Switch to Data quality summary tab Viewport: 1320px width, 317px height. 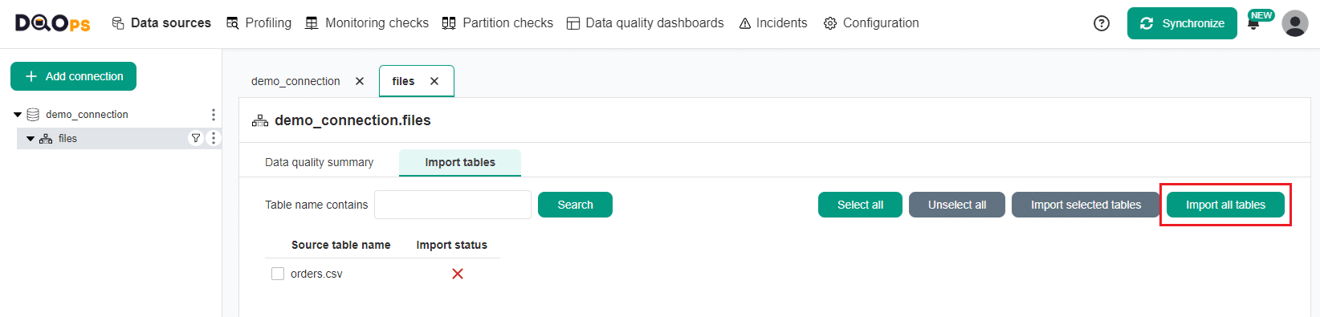pos(320,162)
